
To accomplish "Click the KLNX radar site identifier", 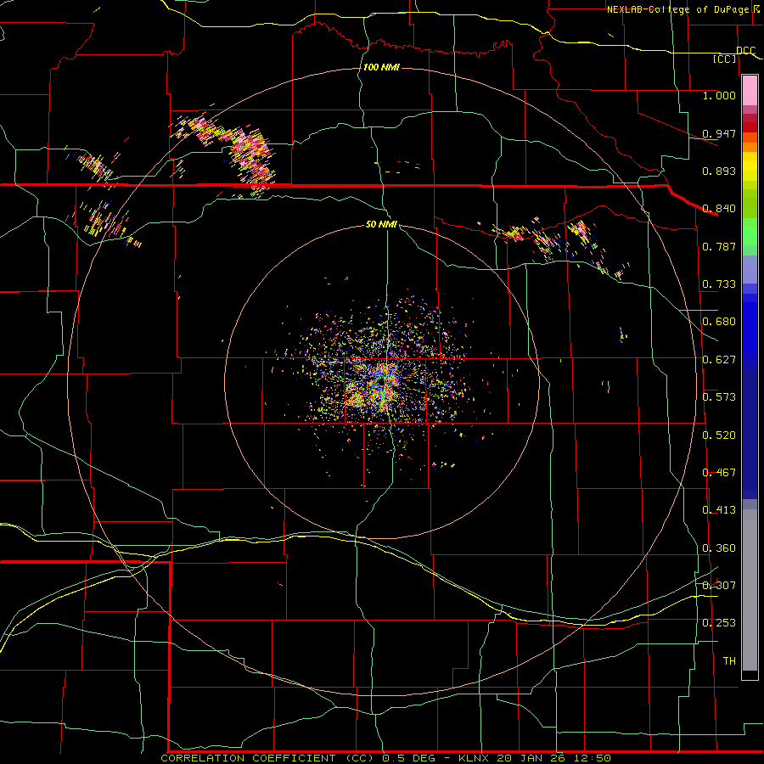I will pyautogui.click(x=474, y=758).
